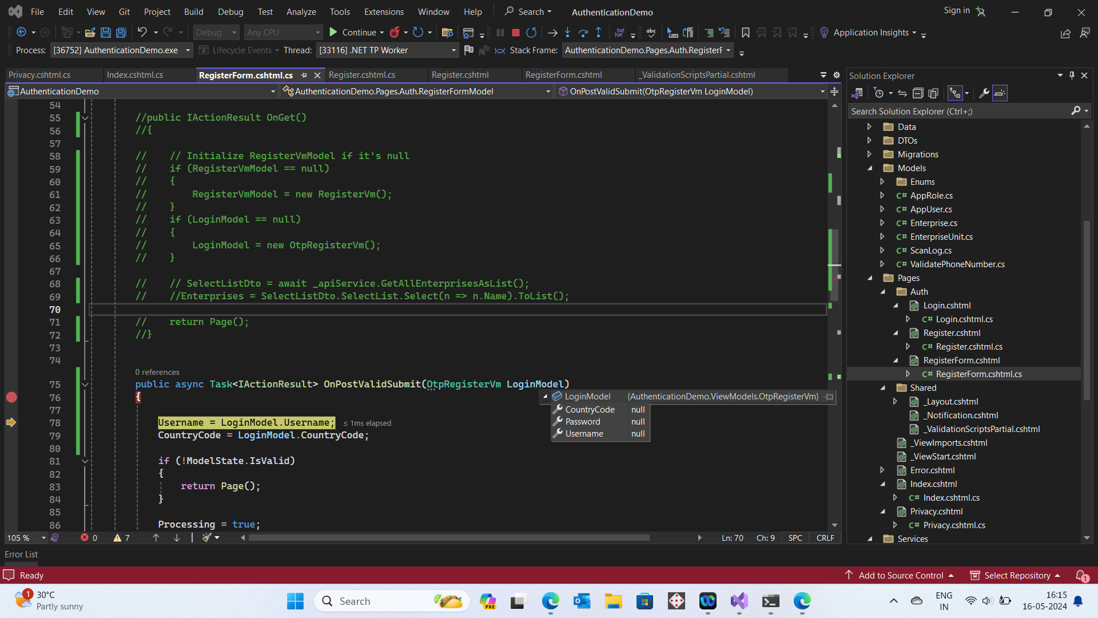Image resolution: width=1098 pixels, height=618 pixels.
Task: Switch to the Privacy.cshtml.cs tab
Action: point(39,74)
